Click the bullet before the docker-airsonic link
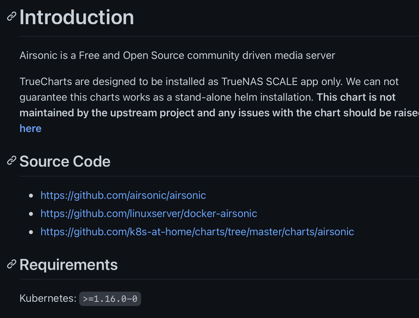419x318 pixels. (31, 214)
